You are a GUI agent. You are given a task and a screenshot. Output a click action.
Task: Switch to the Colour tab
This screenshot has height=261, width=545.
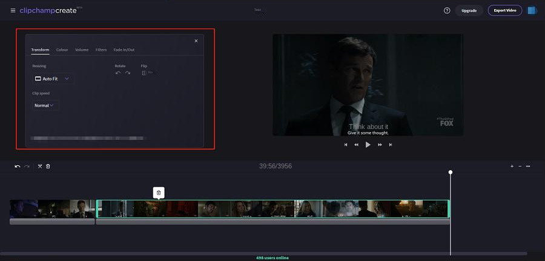[x=62, y=50]
